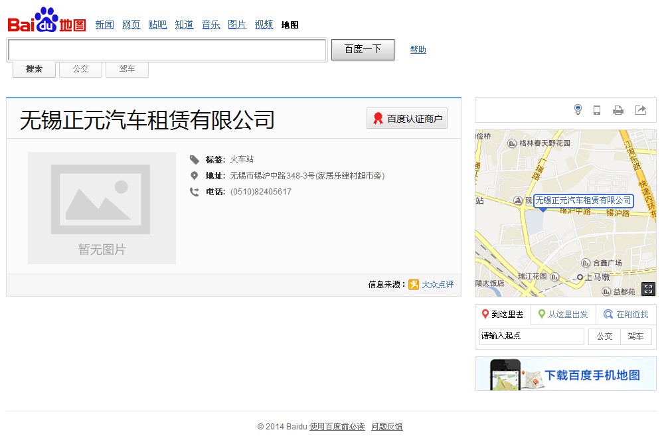Select the 在附近找 tab
This screenshot has width=670, height=446.
click(x=626, y=315)
